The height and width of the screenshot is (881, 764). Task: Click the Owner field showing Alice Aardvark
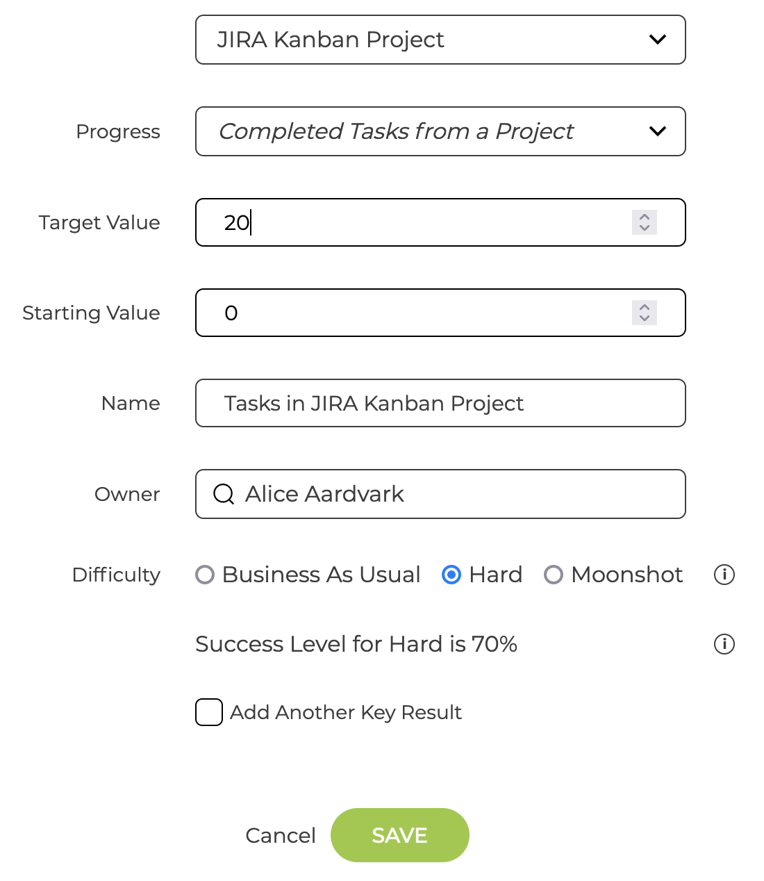click(x=440, y=494)
